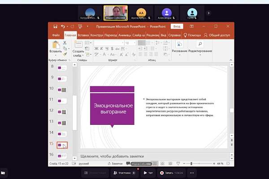Toggle underline formatting Ч
Screen dimensions: 269x179
point(107,49)
